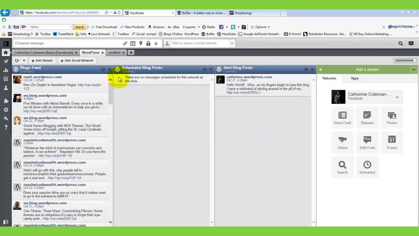Open the Tools wrench icon in sidebar

point(6,118)
